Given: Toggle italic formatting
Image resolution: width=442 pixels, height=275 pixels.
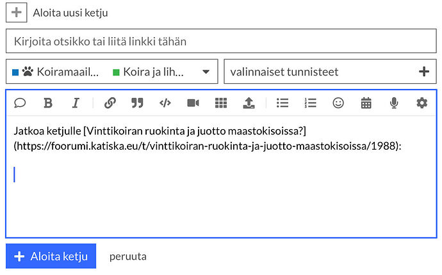Looking at the screenshot, I should pyautogui.click(x=76, y=103).
